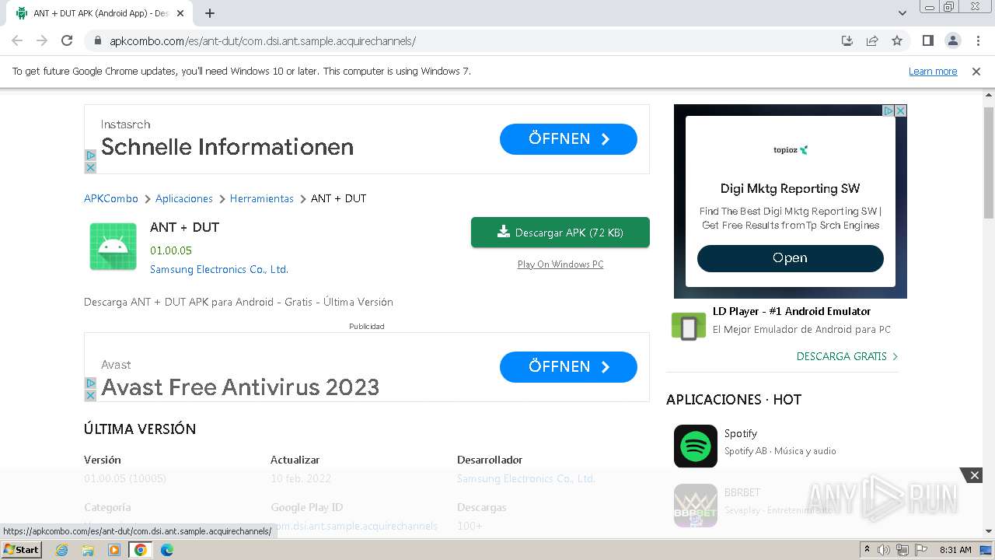Close the Instasrch ad with X icon
The image size is (995, 560).
point(90,167)
